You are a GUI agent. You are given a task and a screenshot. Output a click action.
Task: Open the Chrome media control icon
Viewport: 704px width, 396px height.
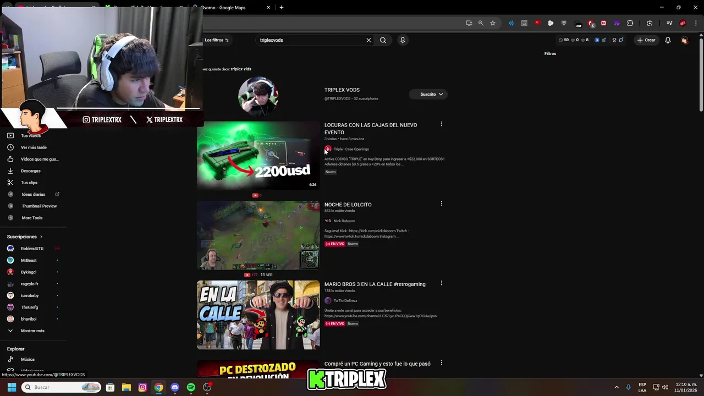669,23
